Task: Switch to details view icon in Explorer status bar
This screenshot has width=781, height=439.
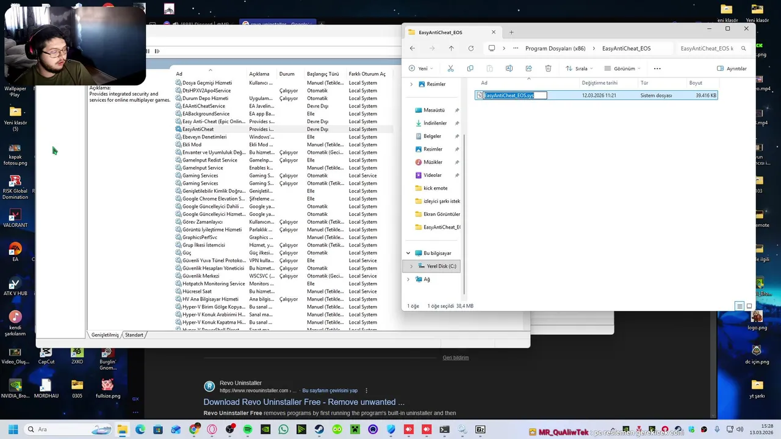Action: tap(739, 306)
